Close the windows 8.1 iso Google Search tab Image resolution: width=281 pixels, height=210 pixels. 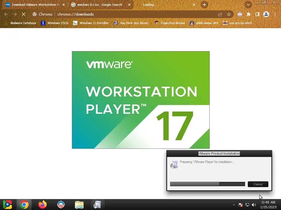(129, 5)
